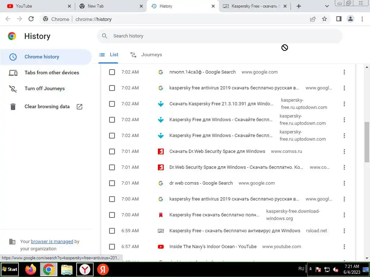Open the side panel
This screenshot has height=277, width=370.
pyautogui.click(x=339, y=19)
